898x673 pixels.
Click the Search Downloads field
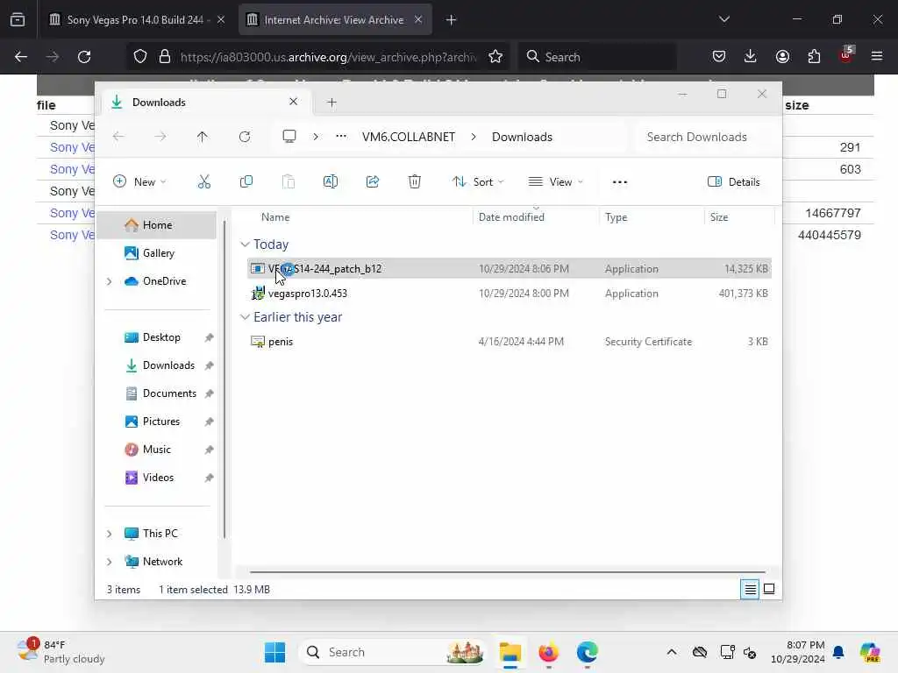coord(705,137)
